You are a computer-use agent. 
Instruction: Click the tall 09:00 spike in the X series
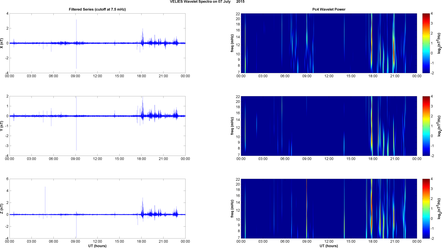[x=76, y=44]
